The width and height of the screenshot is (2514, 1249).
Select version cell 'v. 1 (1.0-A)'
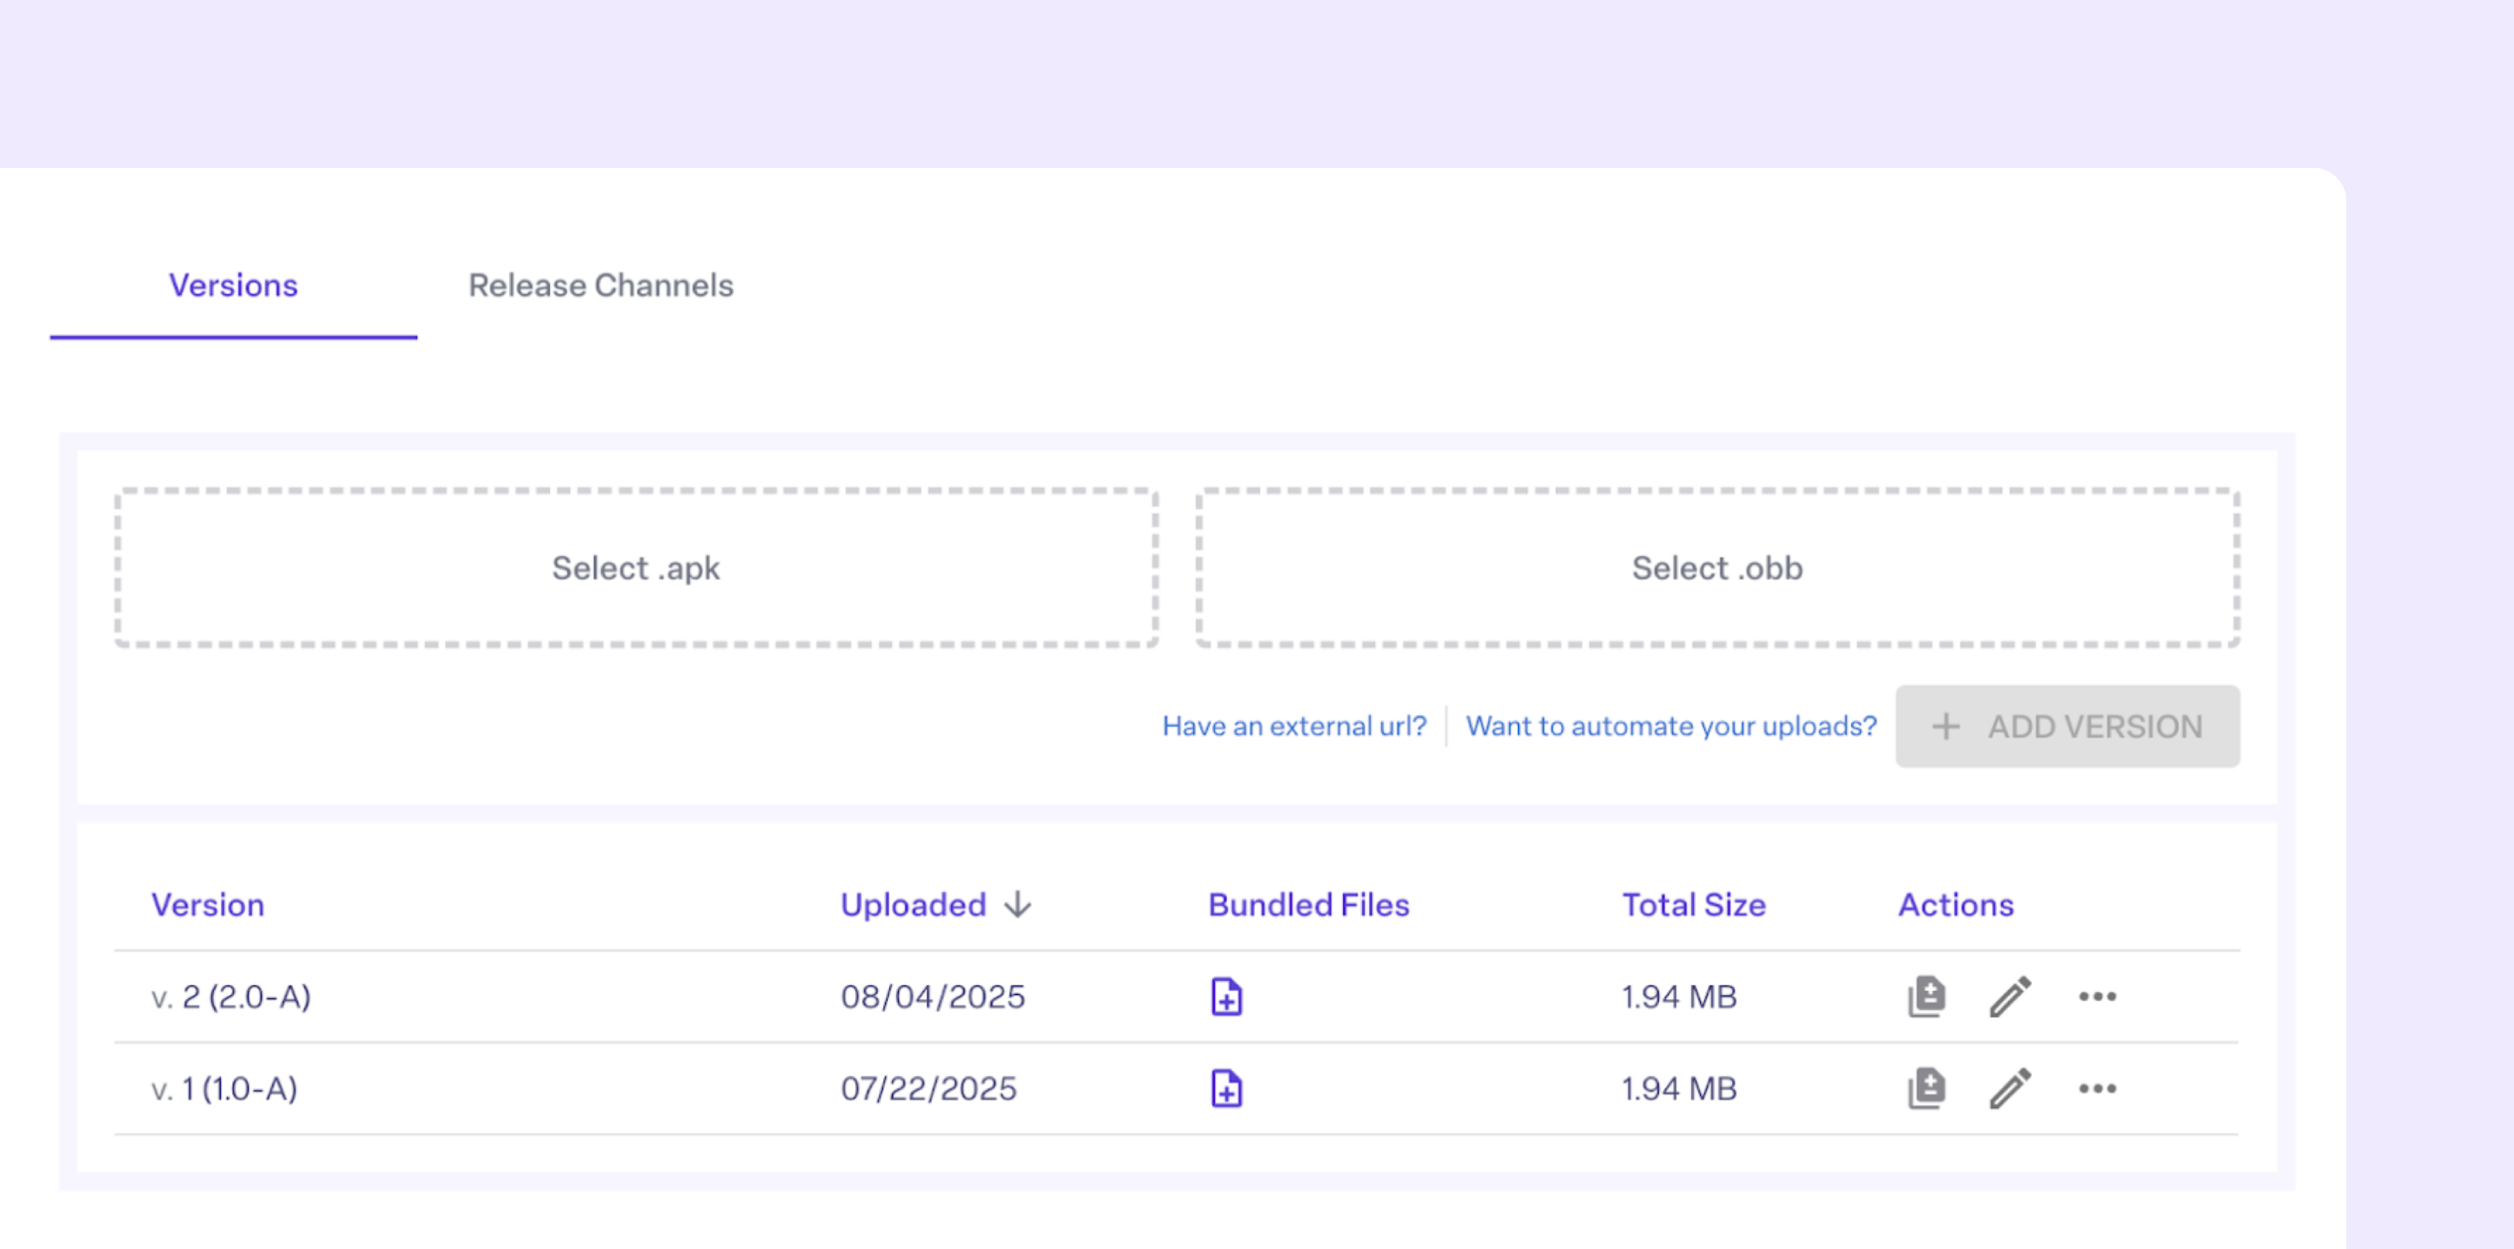pos(225,1088)
